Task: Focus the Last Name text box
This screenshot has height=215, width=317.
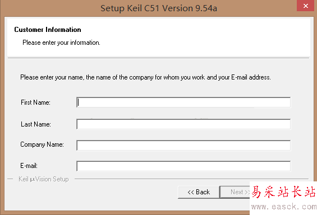Action: point(183,124)
